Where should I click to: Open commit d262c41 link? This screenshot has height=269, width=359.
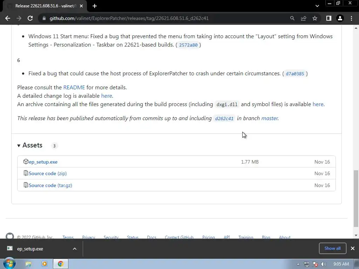coord(224,118)
